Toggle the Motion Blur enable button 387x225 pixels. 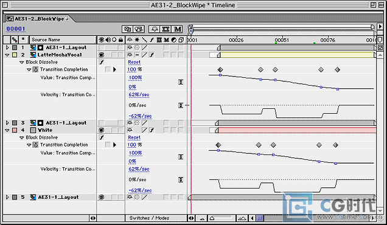[x=178, y=29]
